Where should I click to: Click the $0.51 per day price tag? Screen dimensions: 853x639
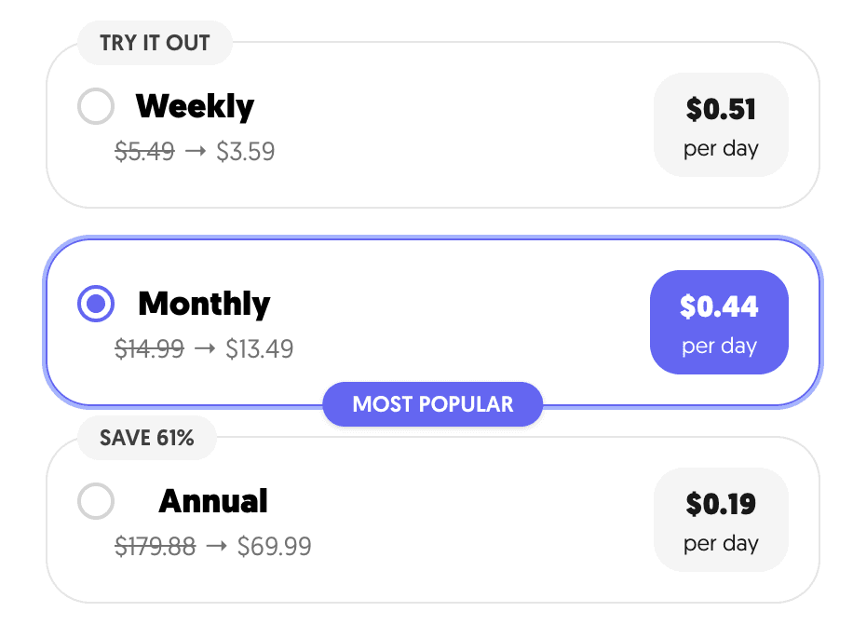[721, 125]
